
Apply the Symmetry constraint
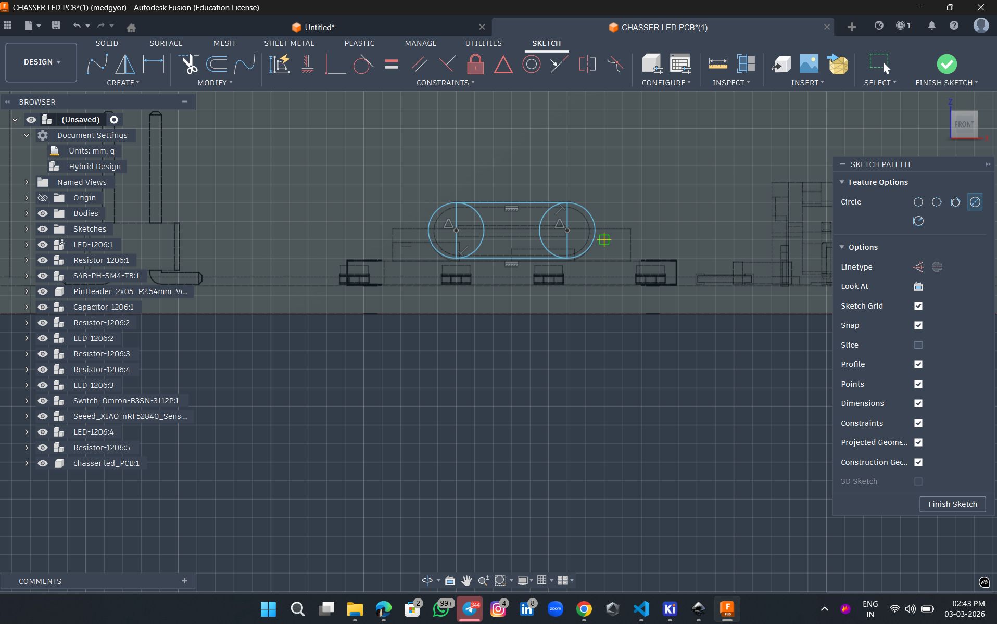click(587, 64)
